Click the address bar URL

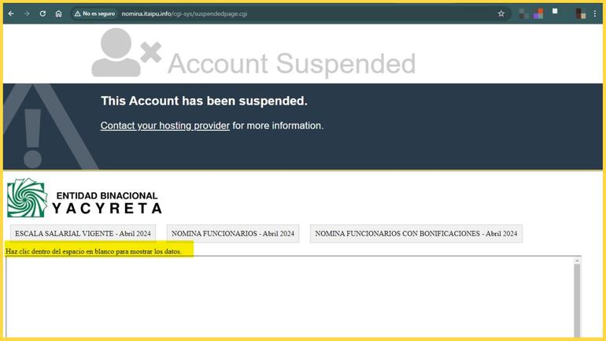click(184, 13)
